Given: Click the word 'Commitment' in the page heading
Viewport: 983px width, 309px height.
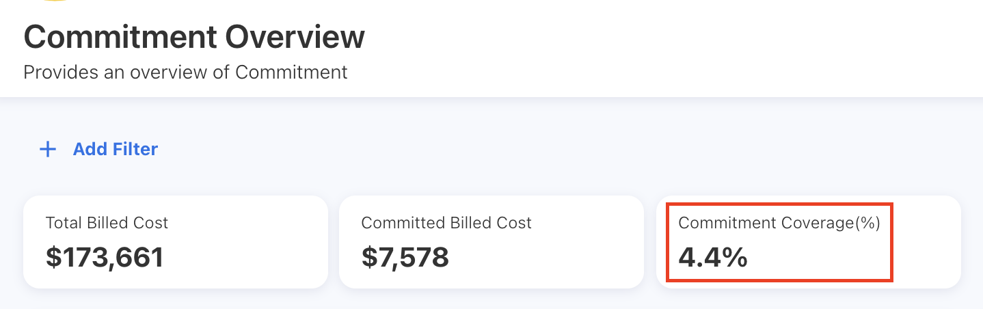Looking at the screenshot, I should click(120, 37).
